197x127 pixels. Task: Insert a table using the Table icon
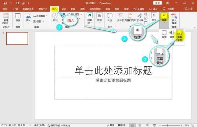pyautogui.click(x=18, y=18)
